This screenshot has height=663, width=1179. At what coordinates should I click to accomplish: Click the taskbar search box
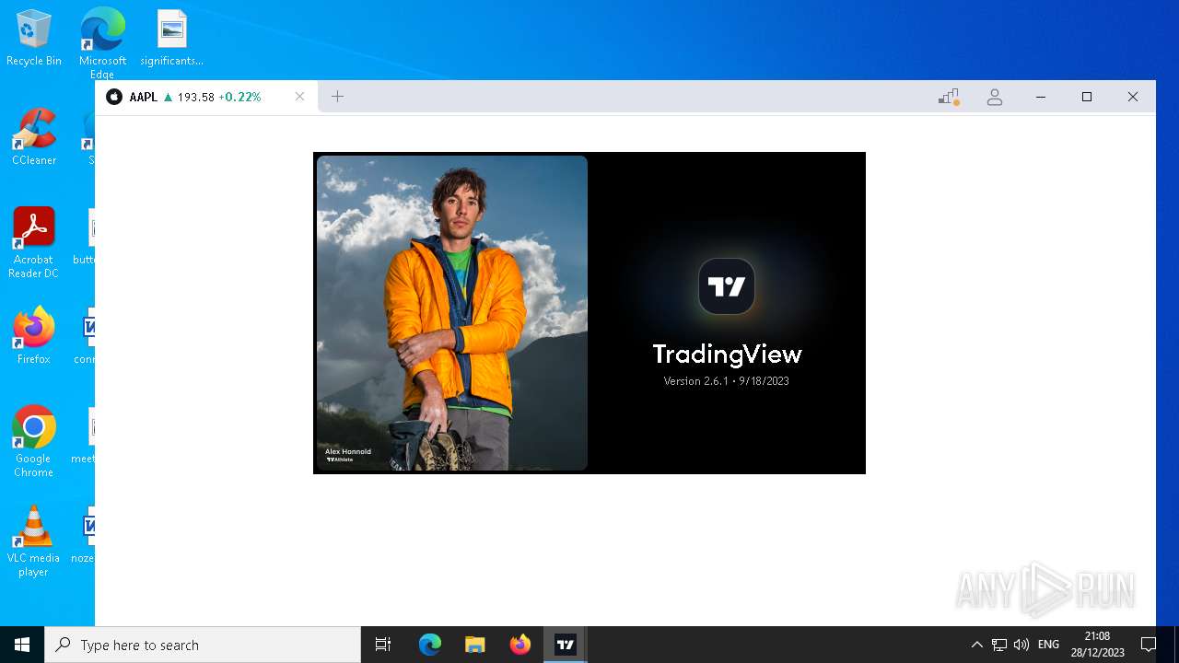pos(203,645)
